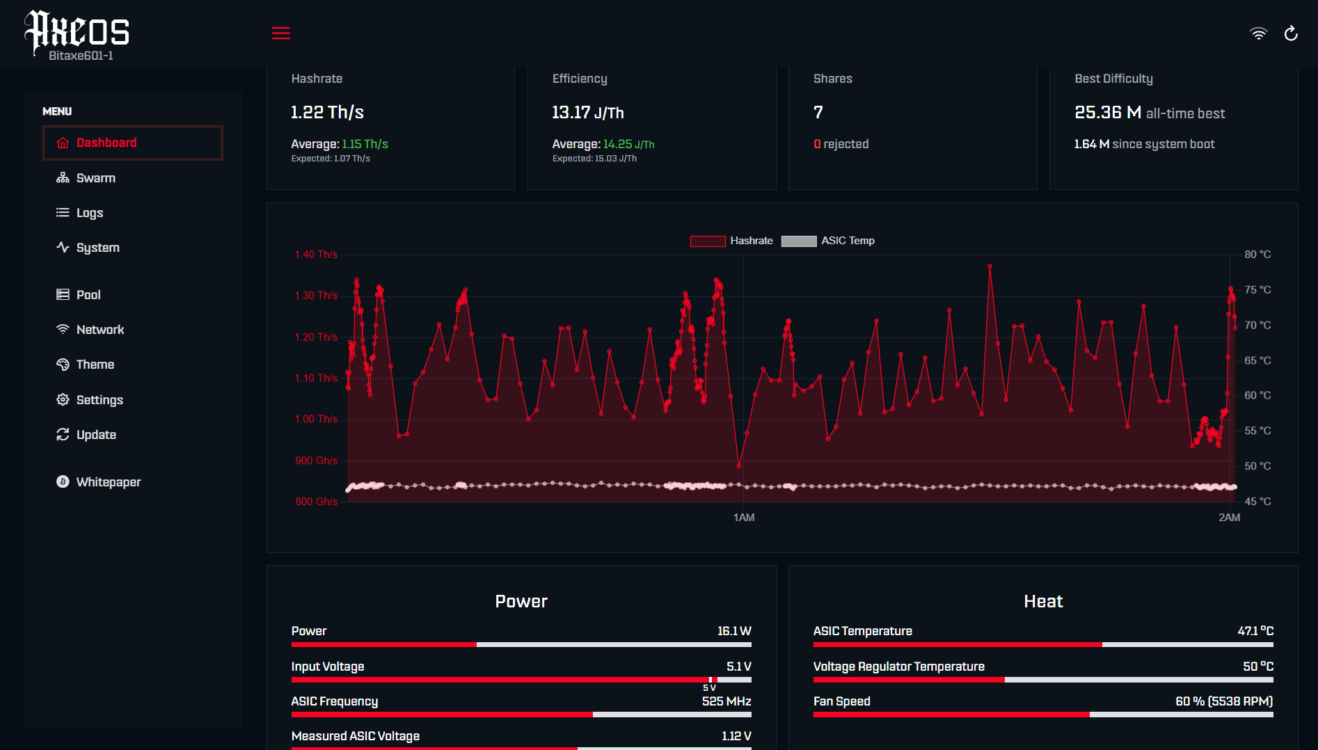
Task: Click the Swarm network icon
Action: coord(63,178)
